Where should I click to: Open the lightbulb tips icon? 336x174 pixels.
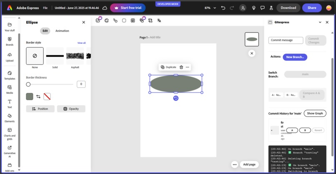(x=254, y=8)
